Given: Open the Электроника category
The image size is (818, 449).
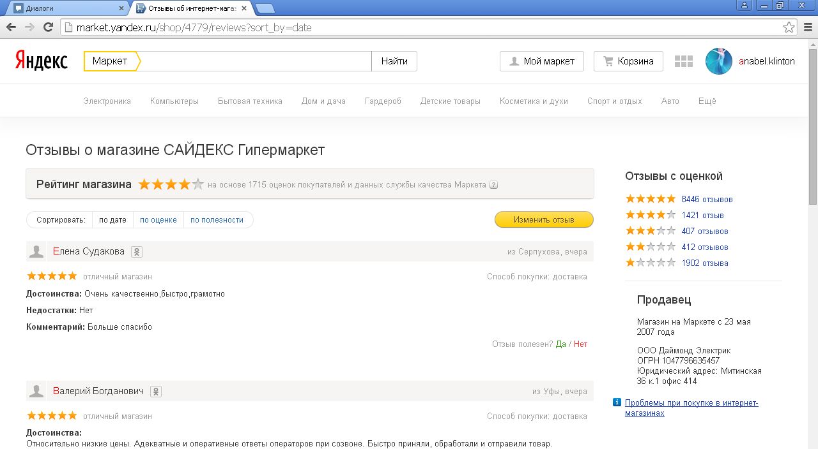Looking at the screenshot, I should pos(107,101).
